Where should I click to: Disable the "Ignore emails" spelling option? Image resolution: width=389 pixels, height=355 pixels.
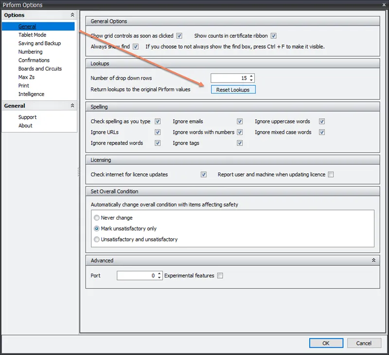point(240,121)
